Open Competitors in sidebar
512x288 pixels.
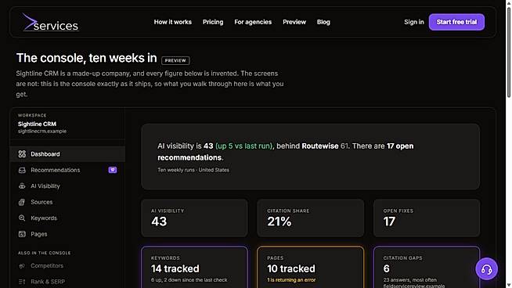tap(67, 266)
